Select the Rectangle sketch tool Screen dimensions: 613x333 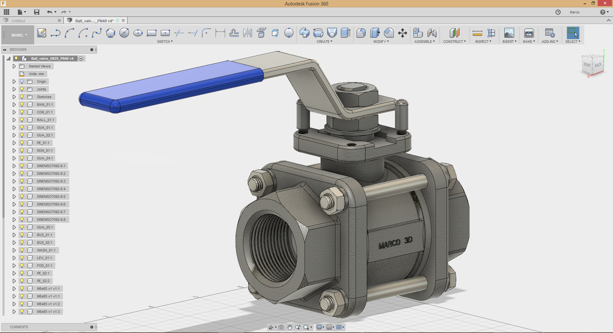pos(151,33)
